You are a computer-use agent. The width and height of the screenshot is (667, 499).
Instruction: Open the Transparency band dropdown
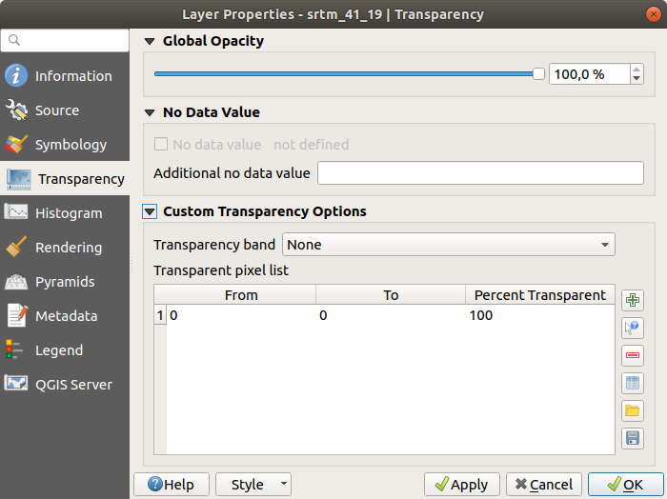pyautogui.click(x=448, y=245)
